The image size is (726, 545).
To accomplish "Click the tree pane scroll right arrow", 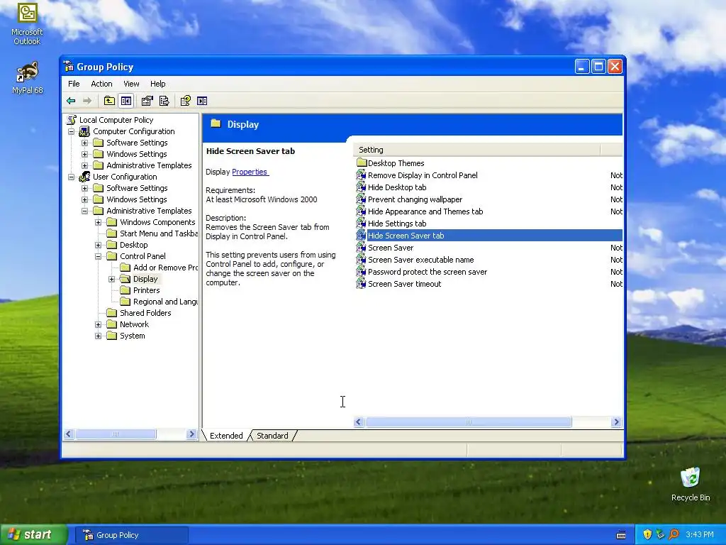I will [191, 434].
